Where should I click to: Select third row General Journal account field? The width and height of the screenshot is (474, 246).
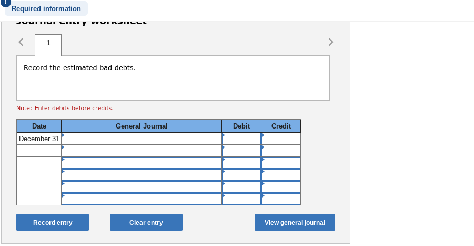tap(142, 163)
